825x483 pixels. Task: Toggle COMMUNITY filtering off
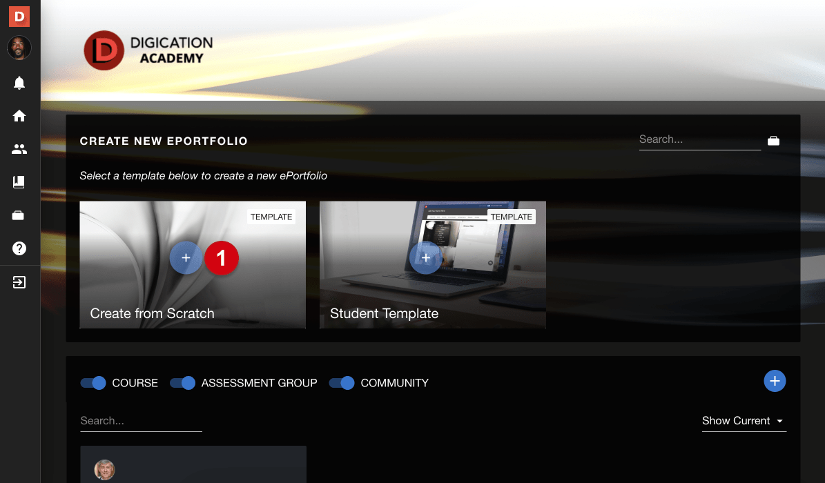pyautogui.click(x=342, y=383)
